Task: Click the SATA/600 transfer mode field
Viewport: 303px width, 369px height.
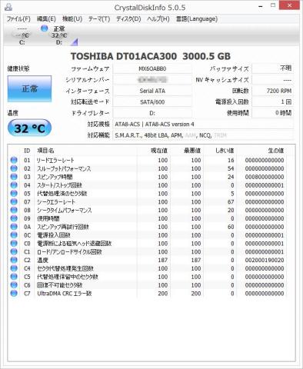Action: [152, 102]
